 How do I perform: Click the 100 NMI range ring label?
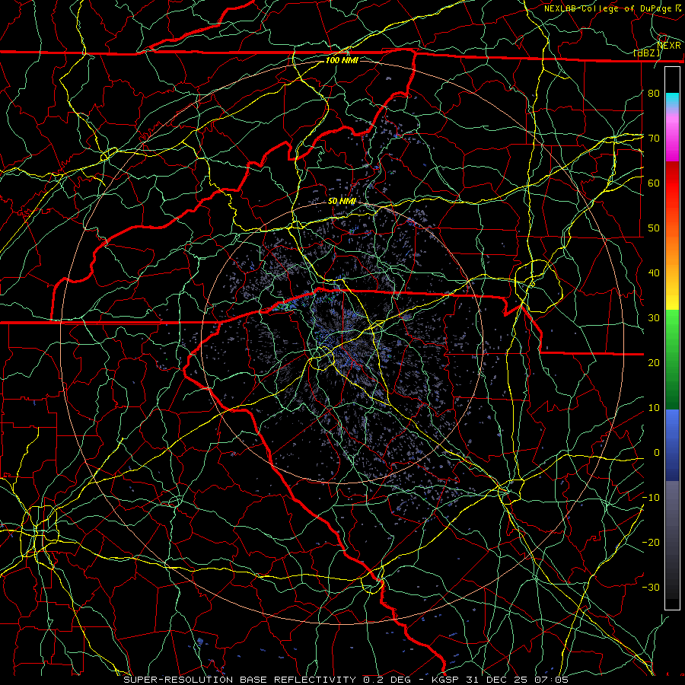(342, 60)
